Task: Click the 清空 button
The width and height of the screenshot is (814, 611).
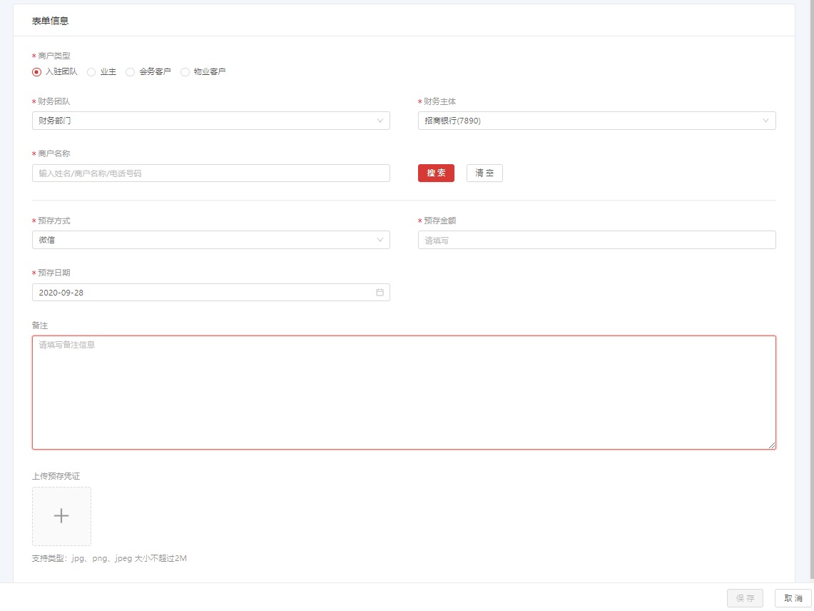Action: (x=484, y=173)
